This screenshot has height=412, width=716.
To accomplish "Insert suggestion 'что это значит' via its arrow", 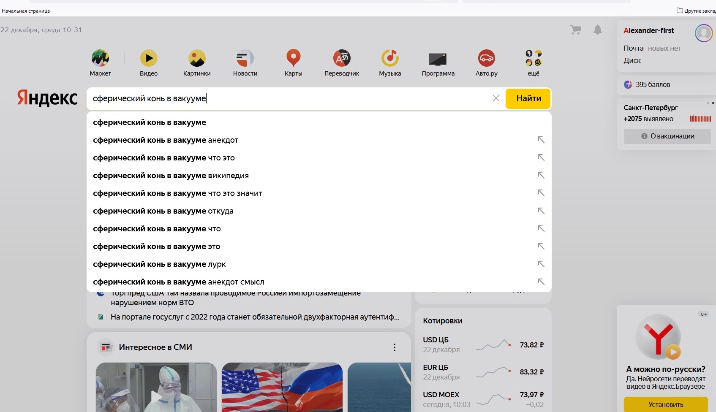I will 541,193.
